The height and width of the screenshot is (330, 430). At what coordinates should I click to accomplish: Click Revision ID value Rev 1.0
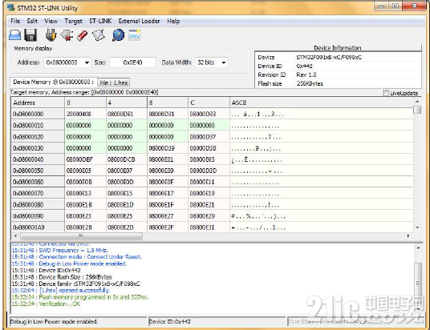click(x=306, y=74)
